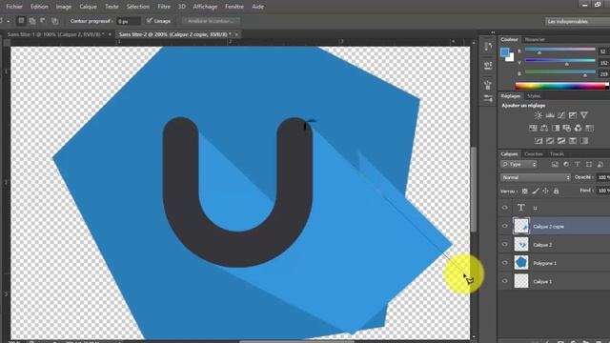Viewport: 610px width, 343px height.
Task: Click the Améliorer le contour button
Action: [x=211, y=21]
